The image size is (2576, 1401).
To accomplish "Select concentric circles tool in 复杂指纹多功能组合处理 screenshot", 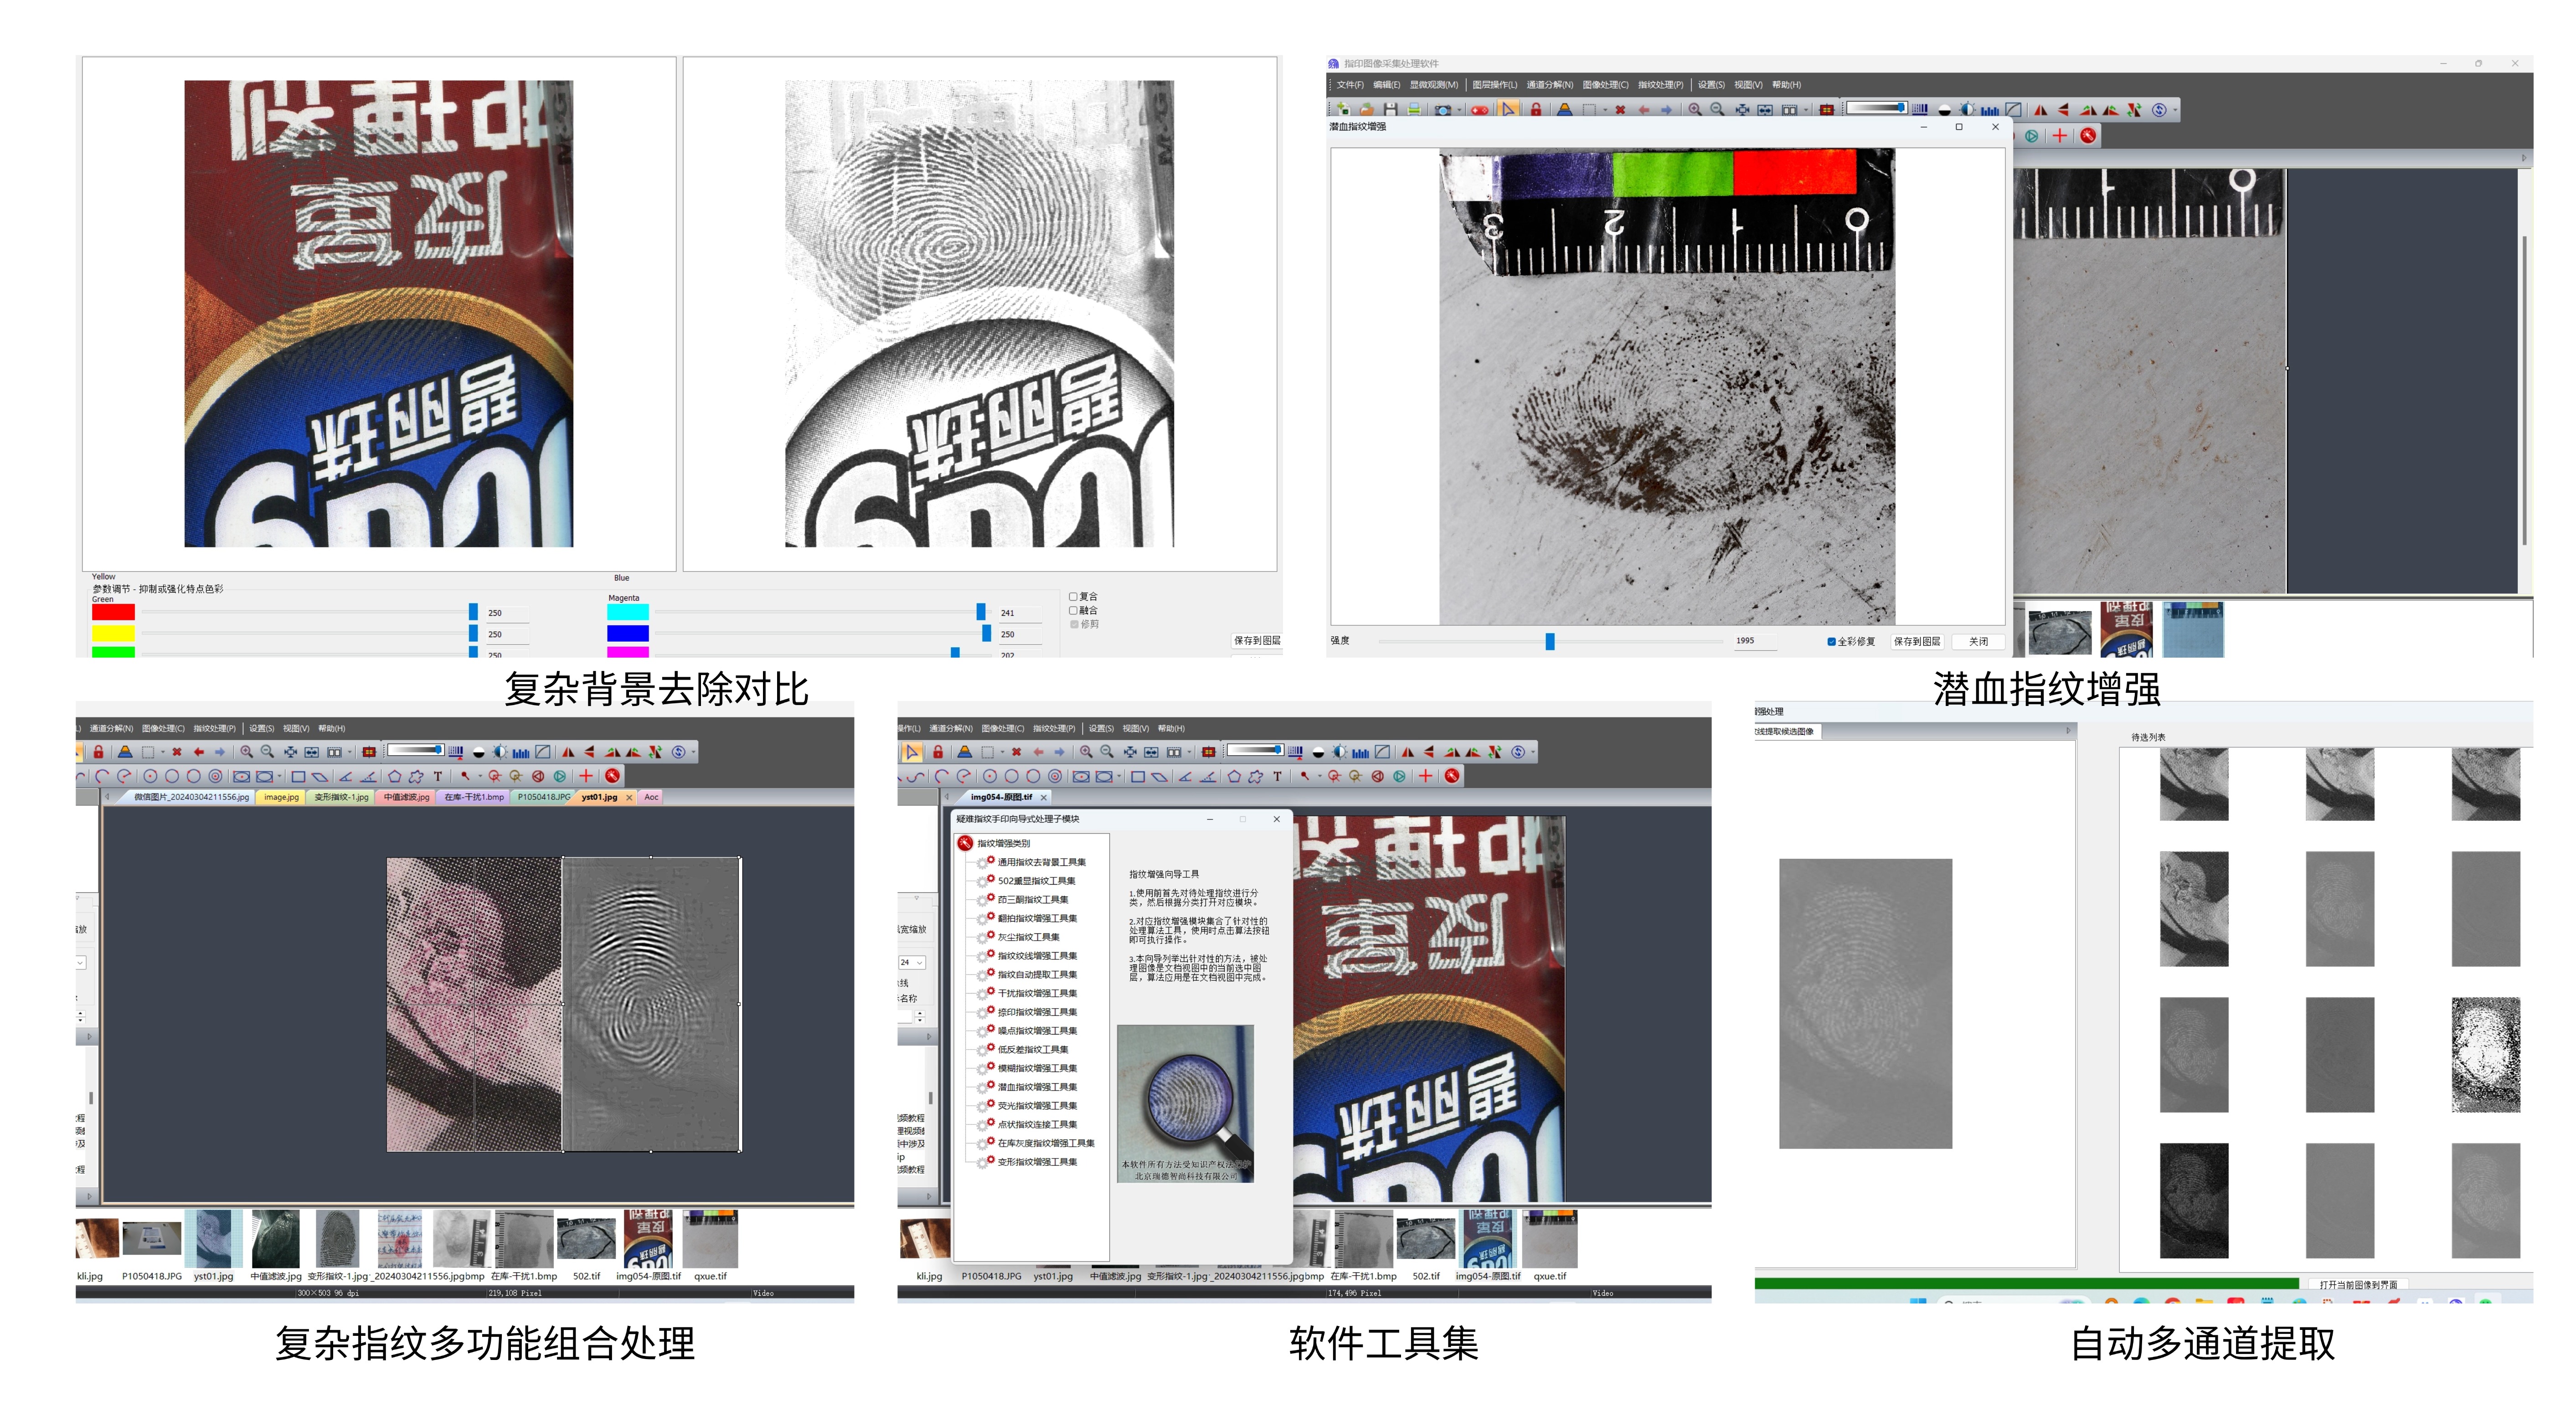I will [215, 776].
